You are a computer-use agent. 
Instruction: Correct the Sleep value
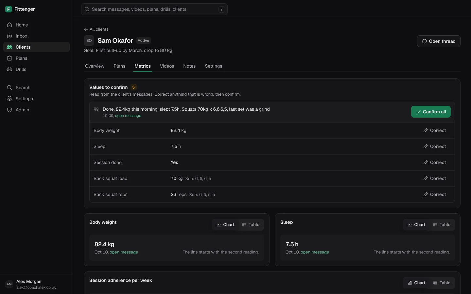[x=435, y=146]
